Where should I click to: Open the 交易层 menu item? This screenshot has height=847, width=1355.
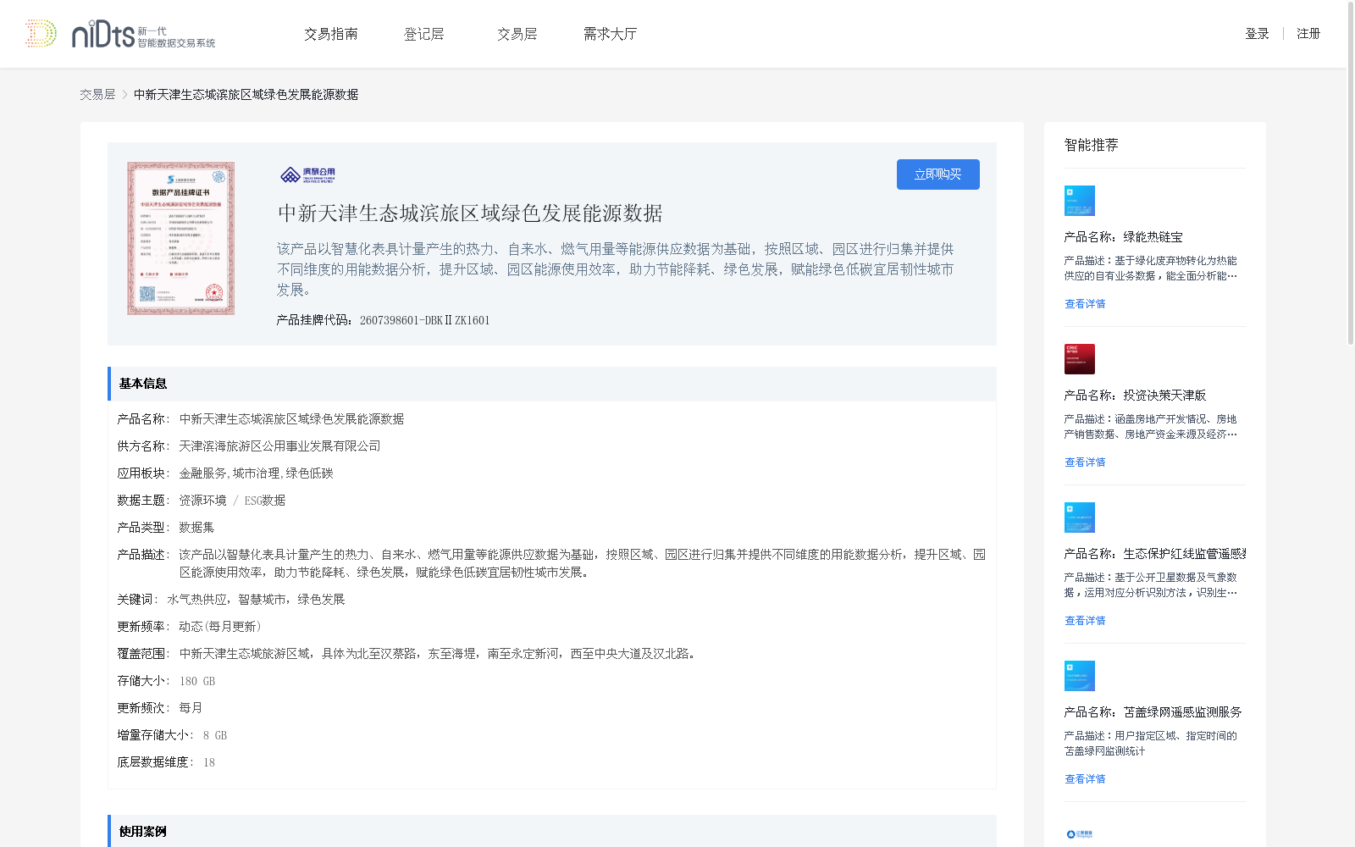(x=517, y=34)
